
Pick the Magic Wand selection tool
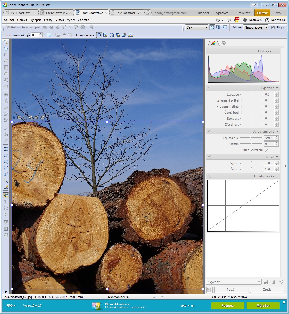pyautogui.click(x=6, y=181)
